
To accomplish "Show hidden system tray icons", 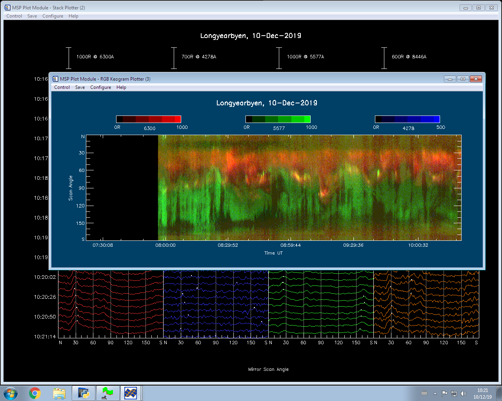I will [435, 394].
